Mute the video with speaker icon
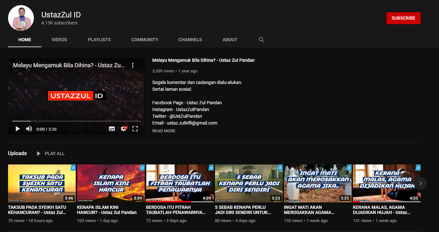The width and height of the screenshot is (439, 232). [x=29, y=129]
